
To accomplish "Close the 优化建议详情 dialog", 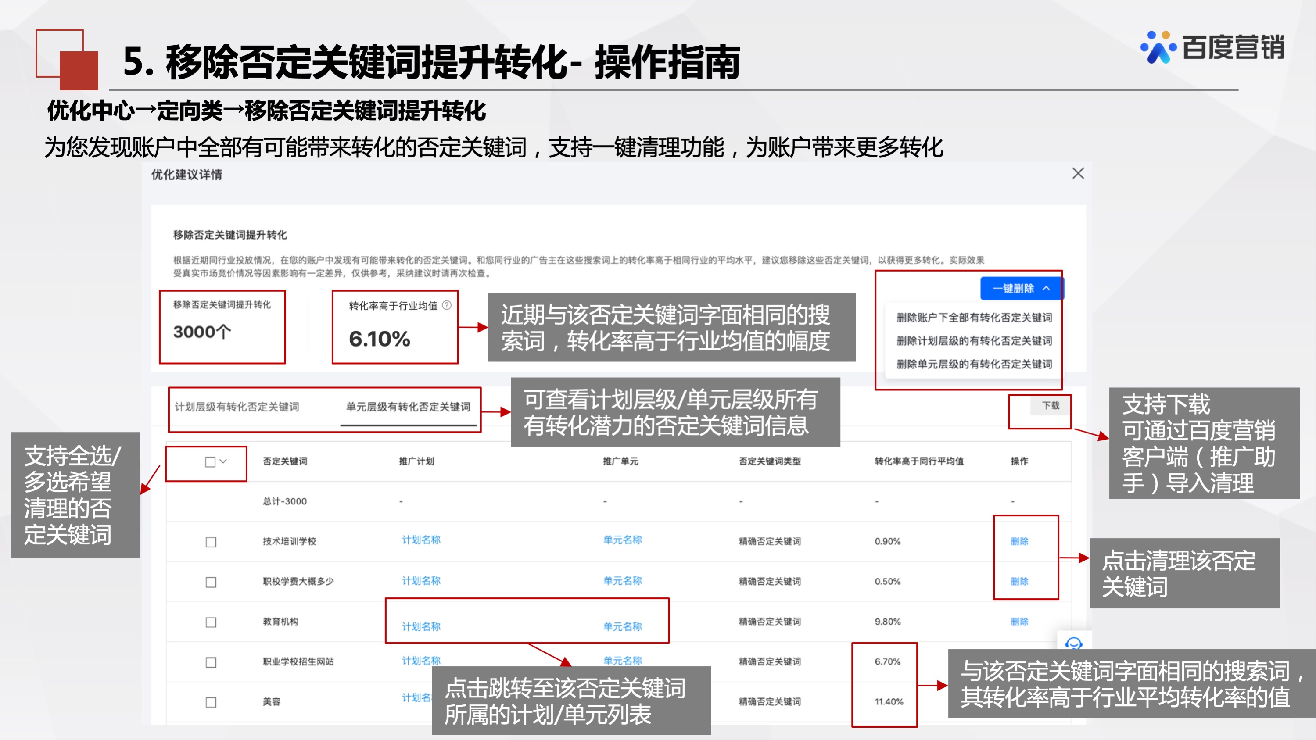I will point(1078,174).
